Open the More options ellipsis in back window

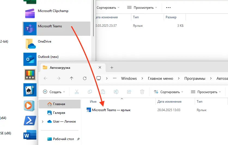point(168,8)
